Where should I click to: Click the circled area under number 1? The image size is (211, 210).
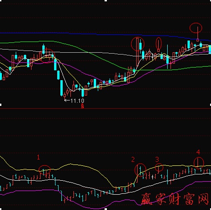[x=45, y=170]
